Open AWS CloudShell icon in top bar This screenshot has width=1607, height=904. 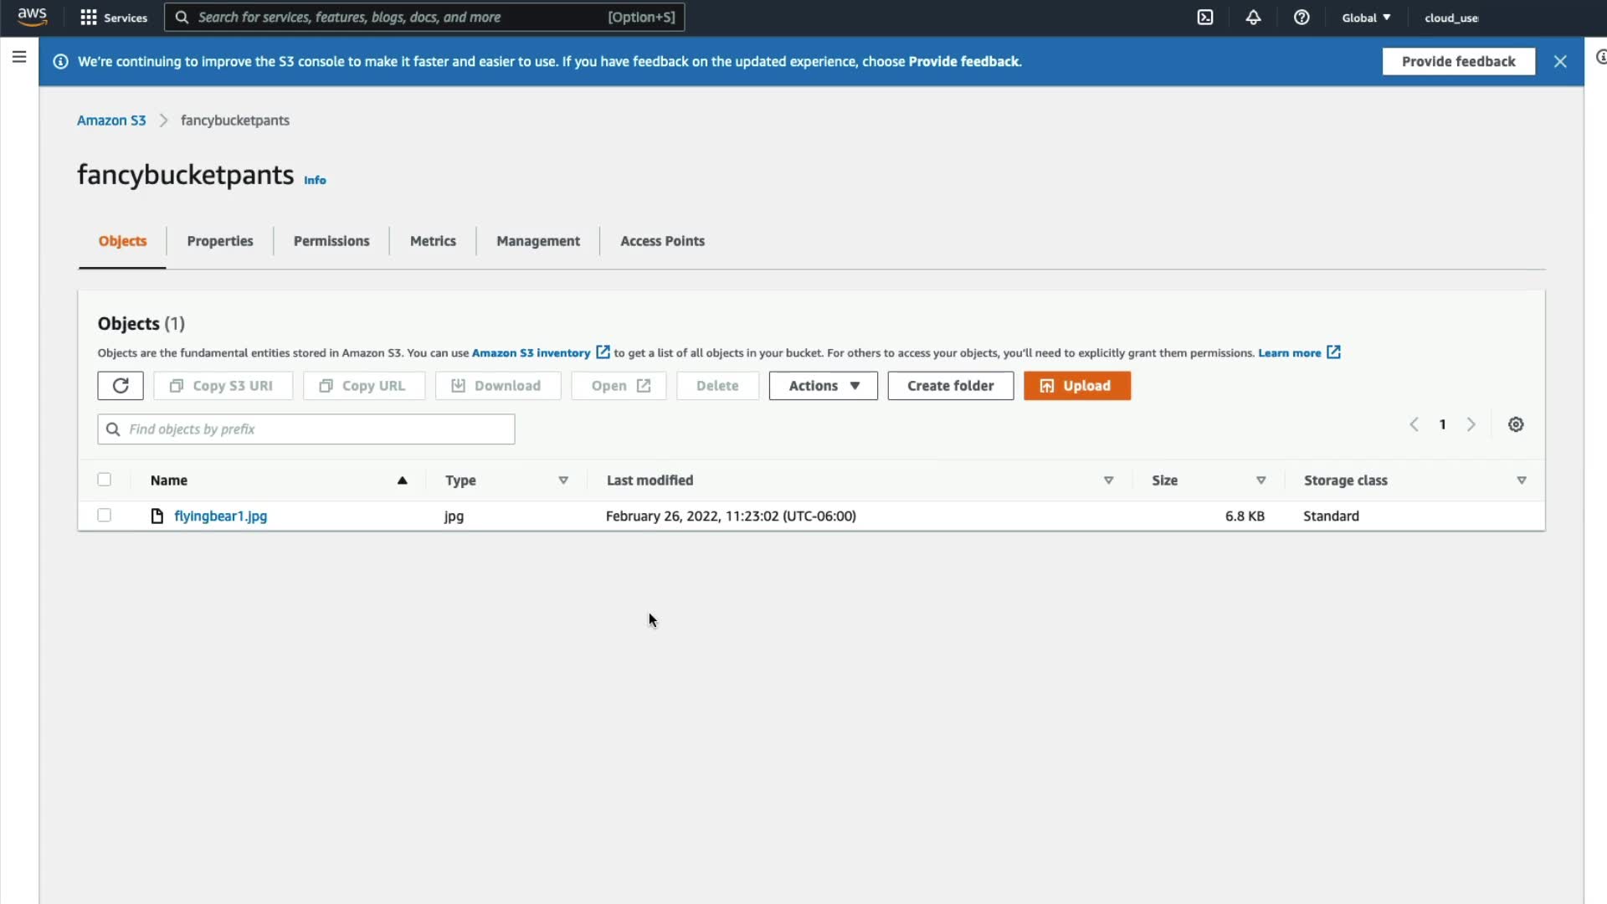tap(1205, 18)
